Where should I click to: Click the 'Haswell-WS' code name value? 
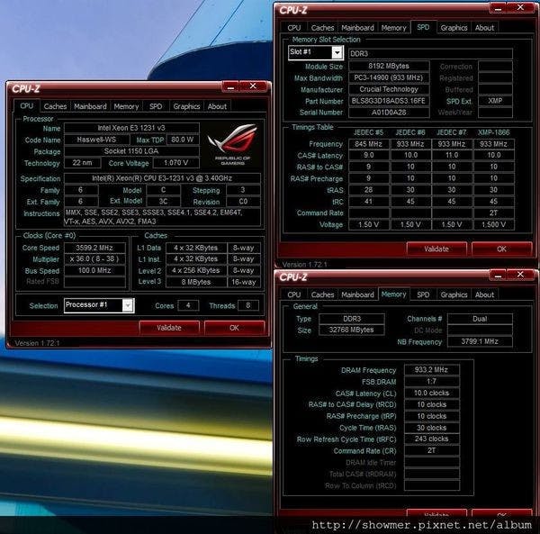coord(97,140)
